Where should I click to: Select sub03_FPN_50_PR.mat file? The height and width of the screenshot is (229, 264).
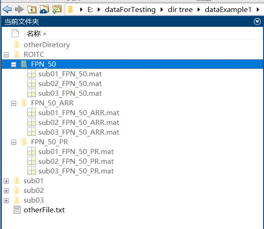76,171
